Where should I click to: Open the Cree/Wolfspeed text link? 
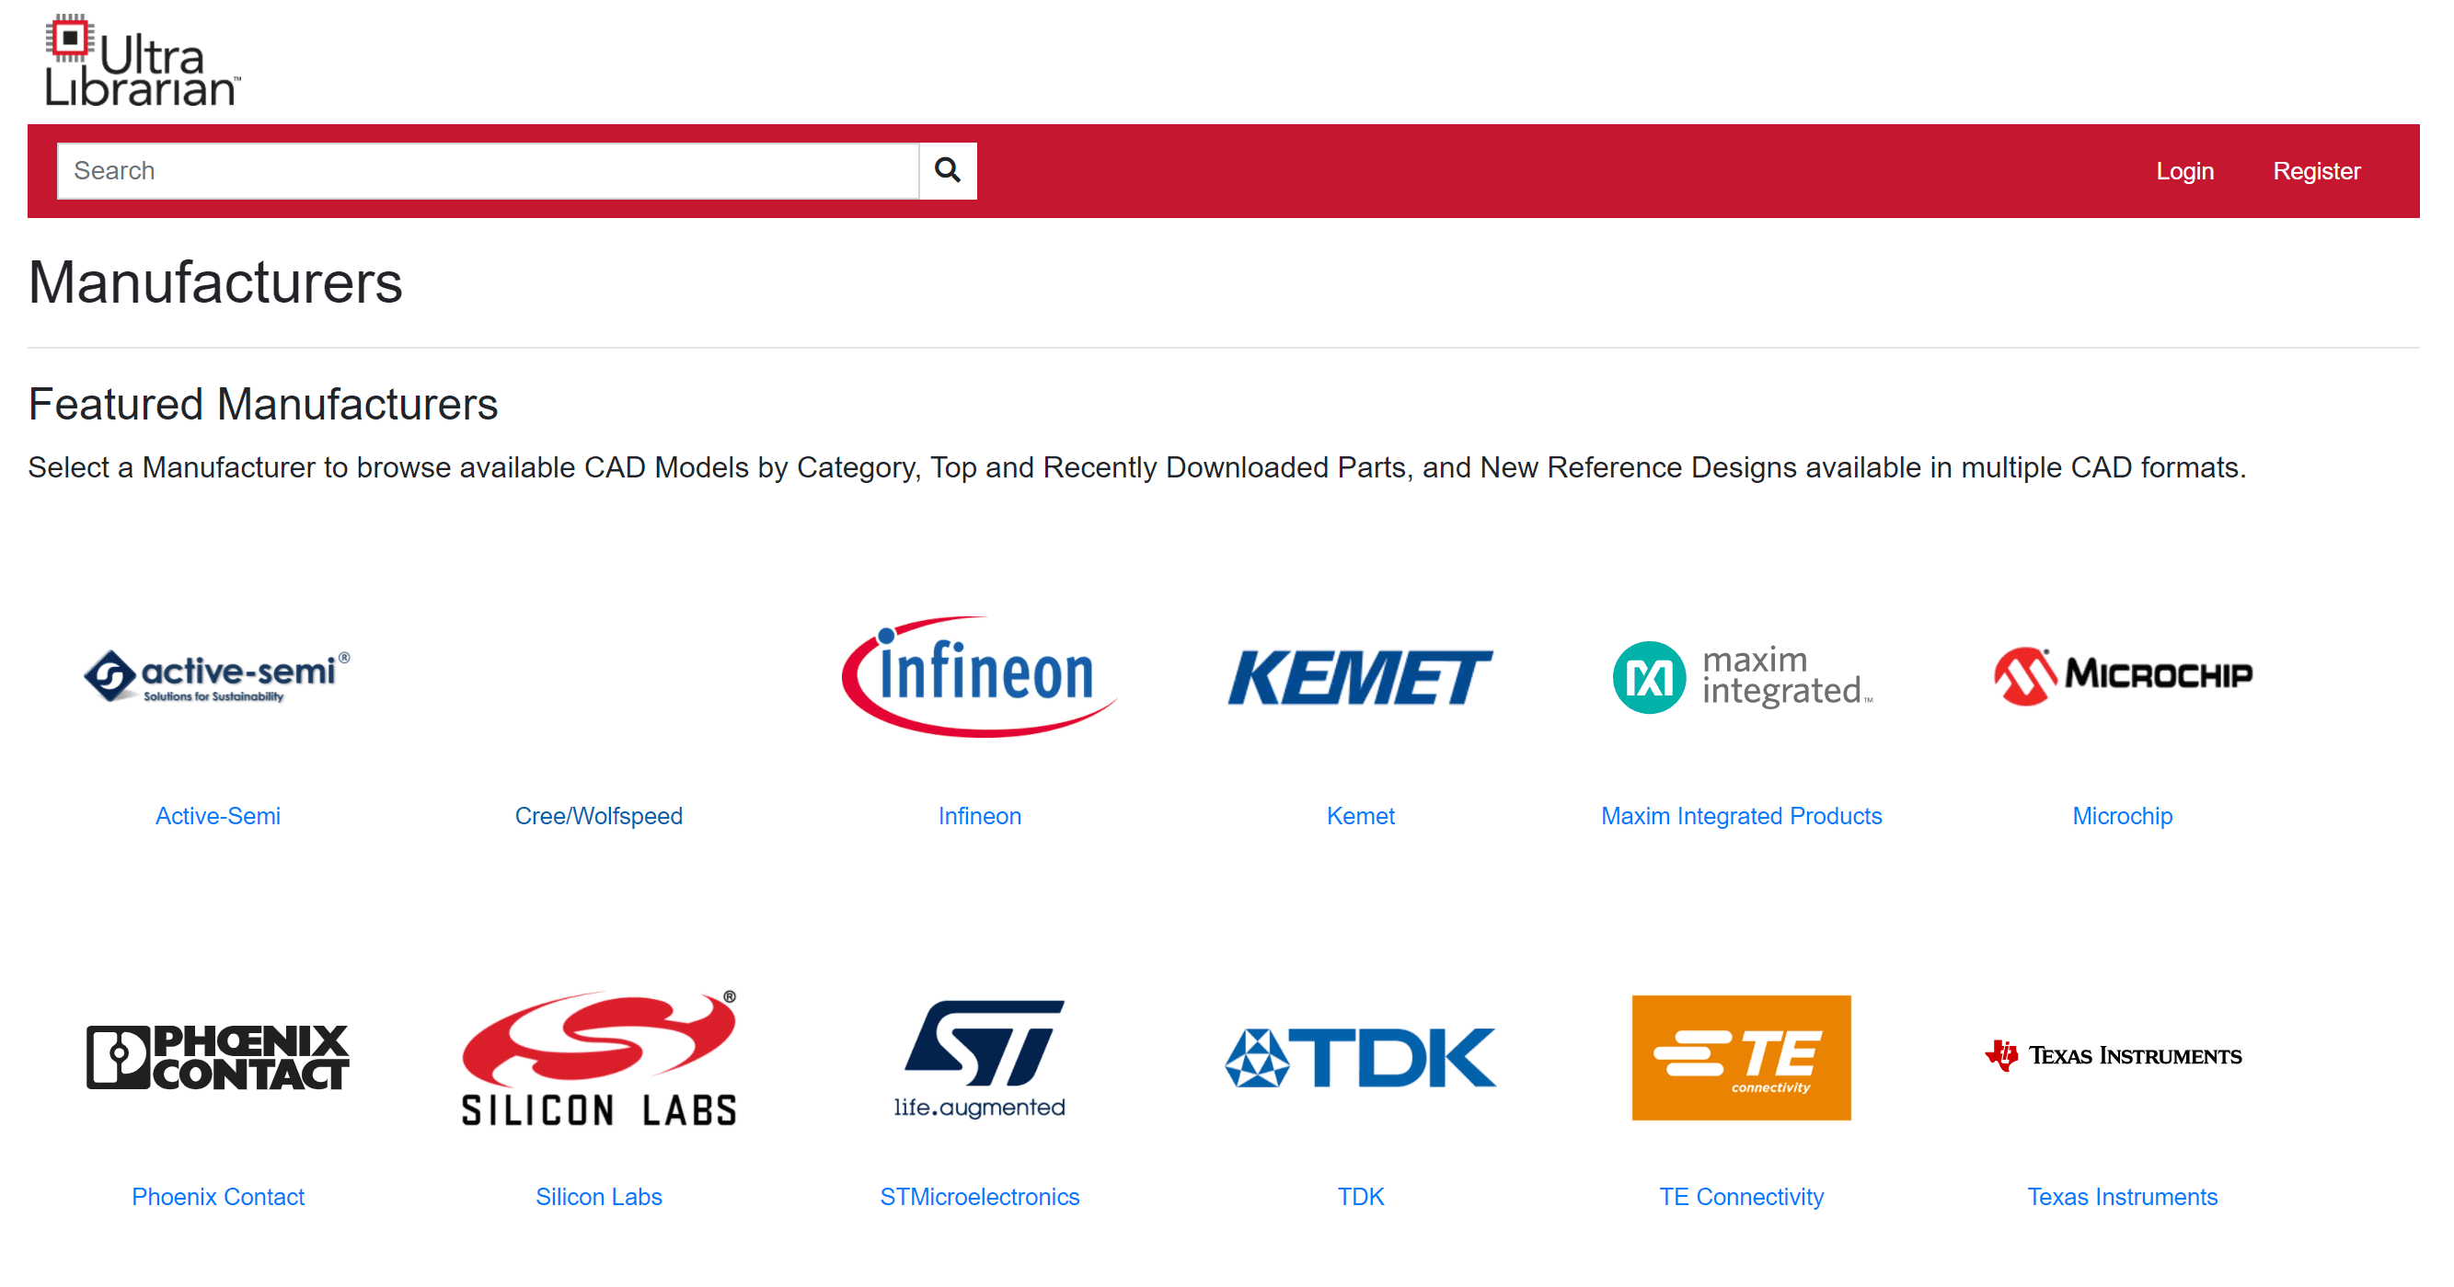(x=598, y=816)
